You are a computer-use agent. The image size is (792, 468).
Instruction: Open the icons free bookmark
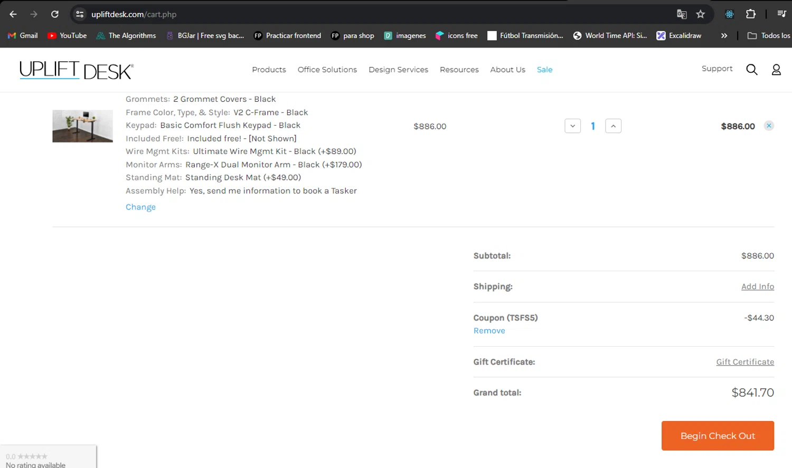[x=457, y=35]
